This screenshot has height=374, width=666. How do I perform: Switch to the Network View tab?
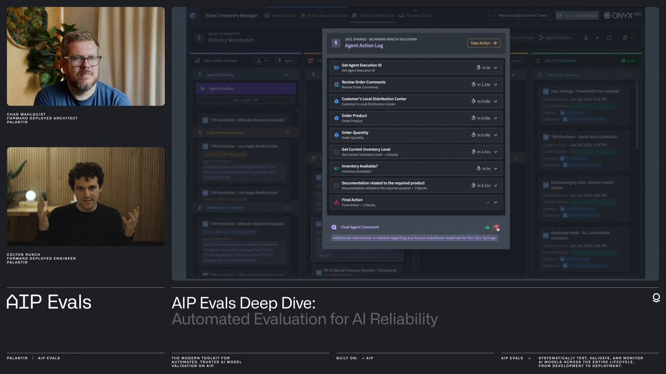point(279,16)
